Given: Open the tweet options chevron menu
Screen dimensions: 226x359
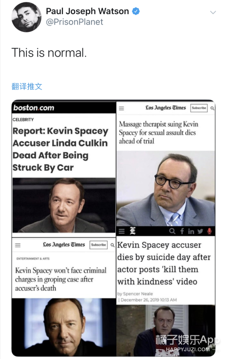Looking at the screenshot, I should pyautogui.click(x=213, y=12).
